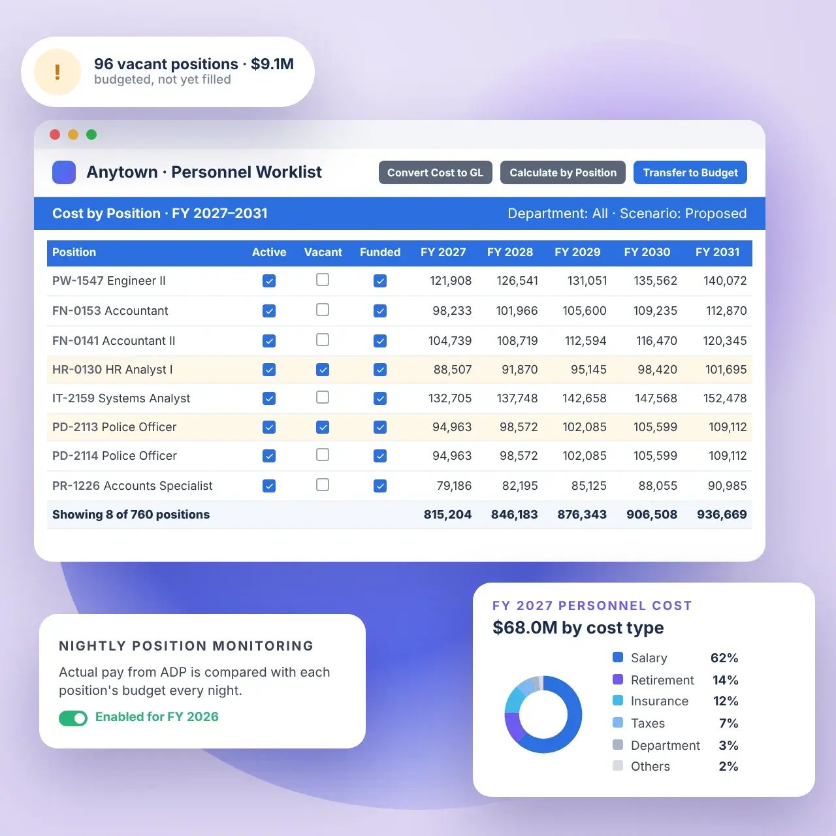Click the Others legend swatch
This screenshot has height=836, width=836.
(618, 765)
